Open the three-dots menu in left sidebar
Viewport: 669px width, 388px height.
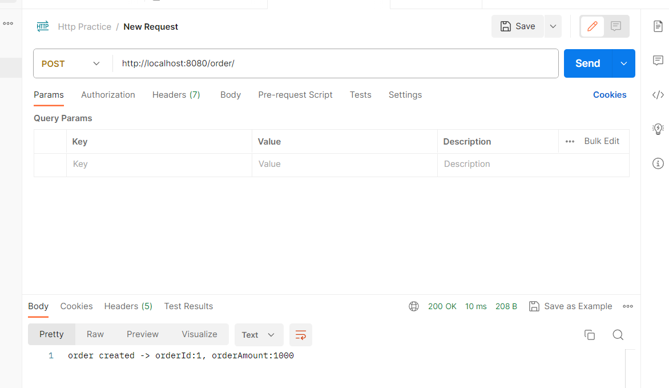tap(8, 23)
